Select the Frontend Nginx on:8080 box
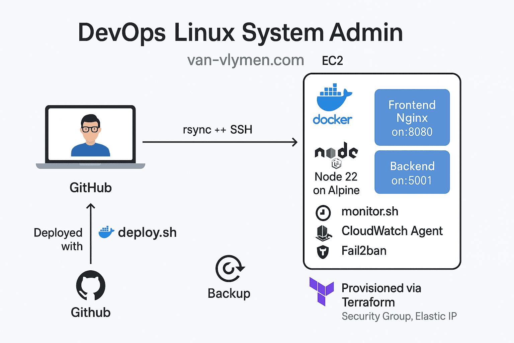 point(412,118)
